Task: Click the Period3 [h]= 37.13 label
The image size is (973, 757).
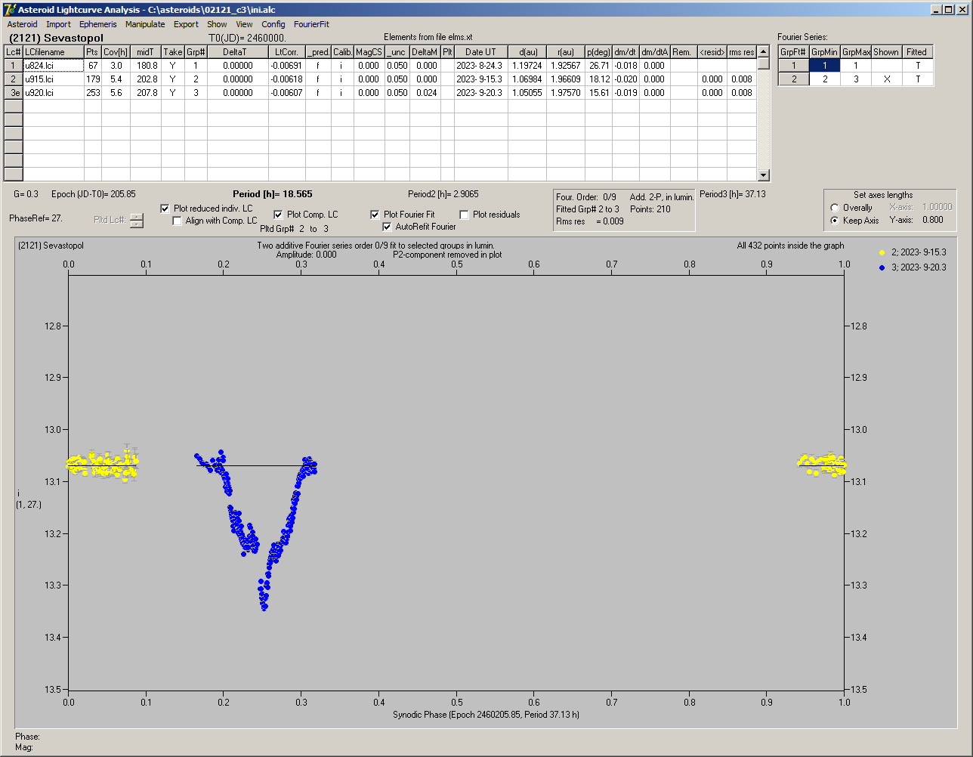Action: pyautogui.click(x=733, y=194)
